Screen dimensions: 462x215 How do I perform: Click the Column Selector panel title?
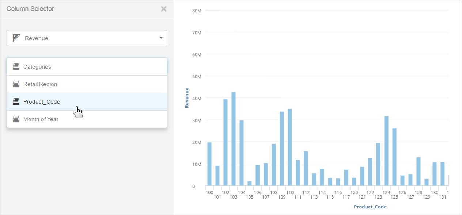(x=30, y=9)
